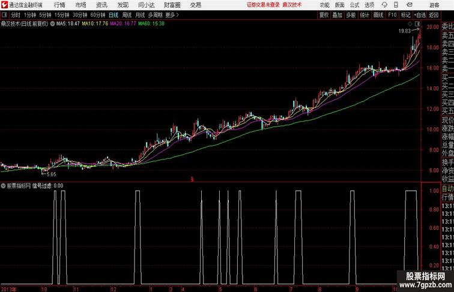
Task: Open the 财富圈 menu
Action: 172,5
